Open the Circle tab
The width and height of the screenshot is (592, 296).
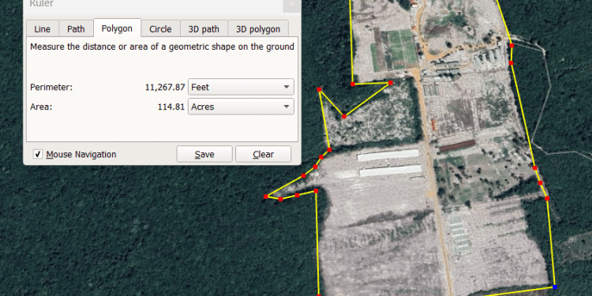[160, 29]
